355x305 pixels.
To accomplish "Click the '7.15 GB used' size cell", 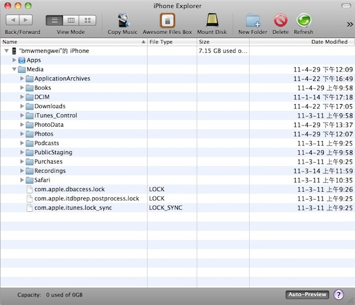I will 223,51.
